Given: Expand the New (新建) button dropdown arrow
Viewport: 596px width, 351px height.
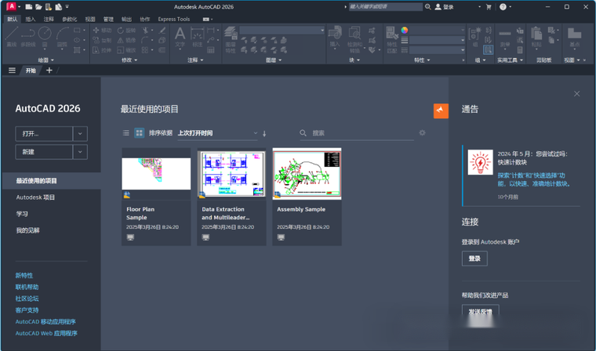Looking at the screenshot, I should (80, 152).
